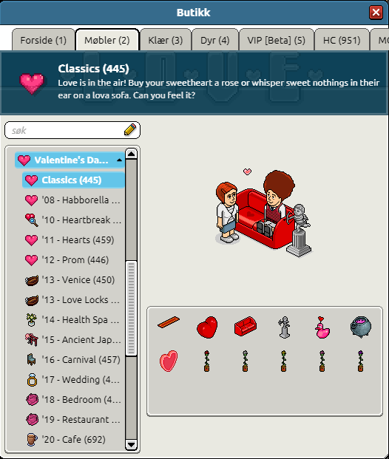Pick the red love sofa furniture
Screen dimensions: 389x459
point(246,326)
